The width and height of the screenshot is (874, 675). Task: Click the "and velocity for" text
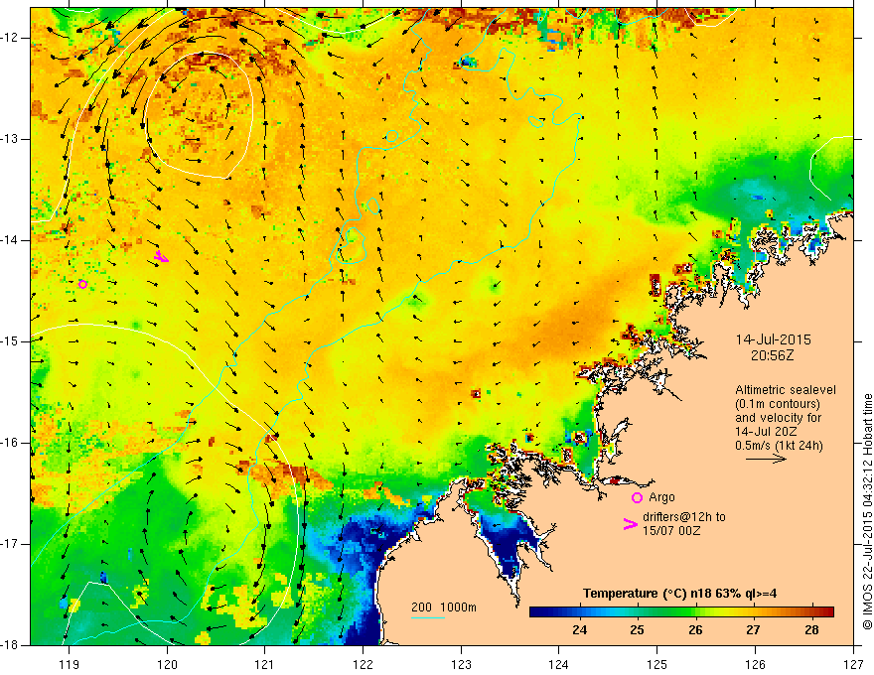click(x=778, y=418)
